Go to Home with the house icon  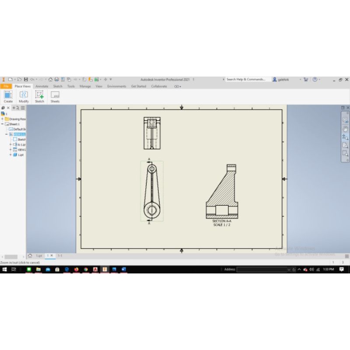point(50,80)
